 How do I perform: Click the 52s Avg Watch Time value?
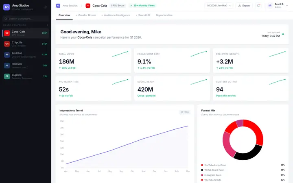[x=64, y=89]
